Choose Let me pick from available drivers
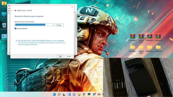This screenshot has width=173, height=97. 41,41
